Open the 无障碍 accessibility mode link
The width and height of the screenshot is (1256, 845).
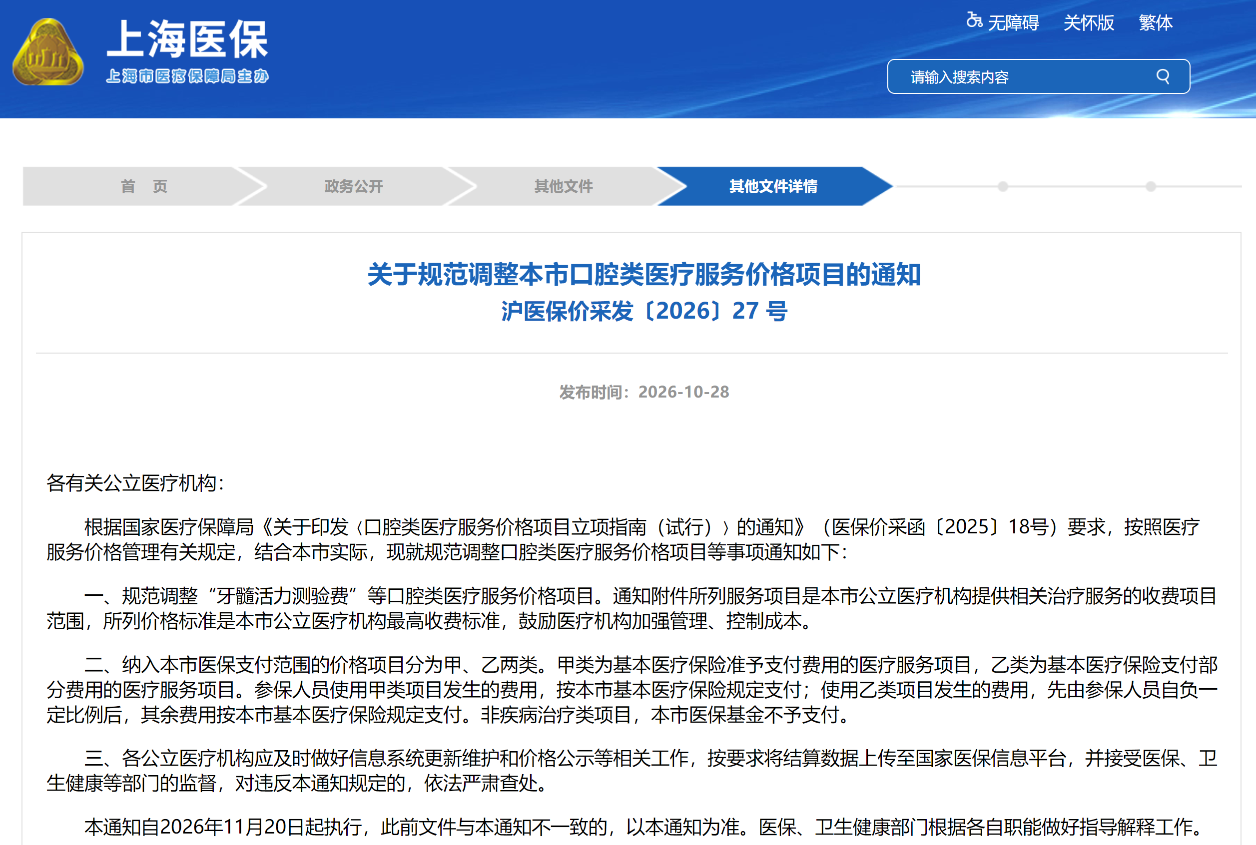point(1013,22)
